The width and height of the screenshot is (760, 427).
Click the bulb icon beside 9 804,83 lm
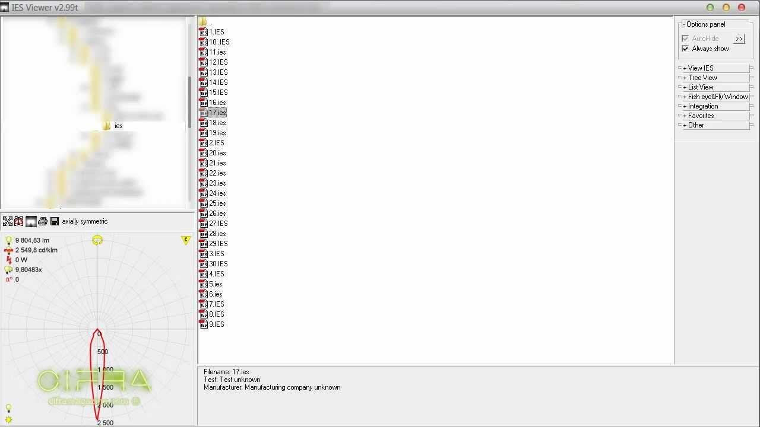[x=8, y=241]
